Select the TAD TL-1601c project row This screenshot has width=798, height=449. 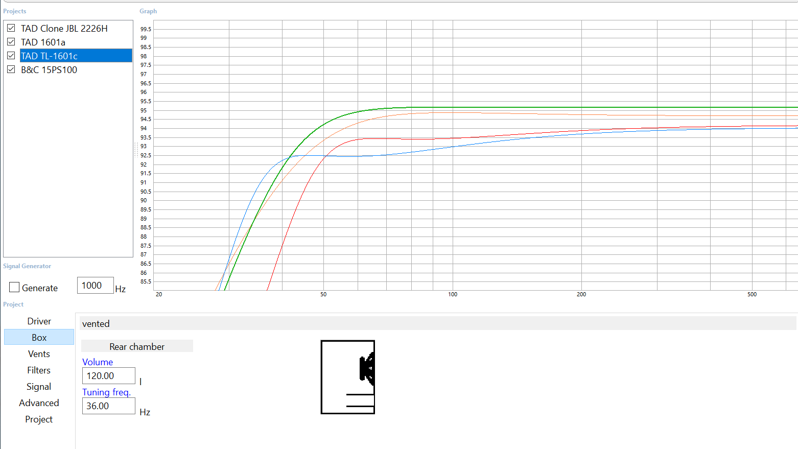pos(76,56)
